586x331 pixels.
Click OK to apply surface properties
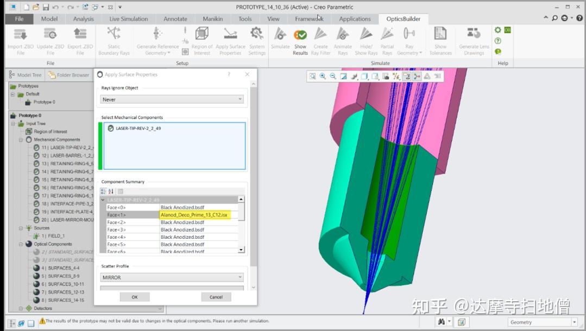134,297
